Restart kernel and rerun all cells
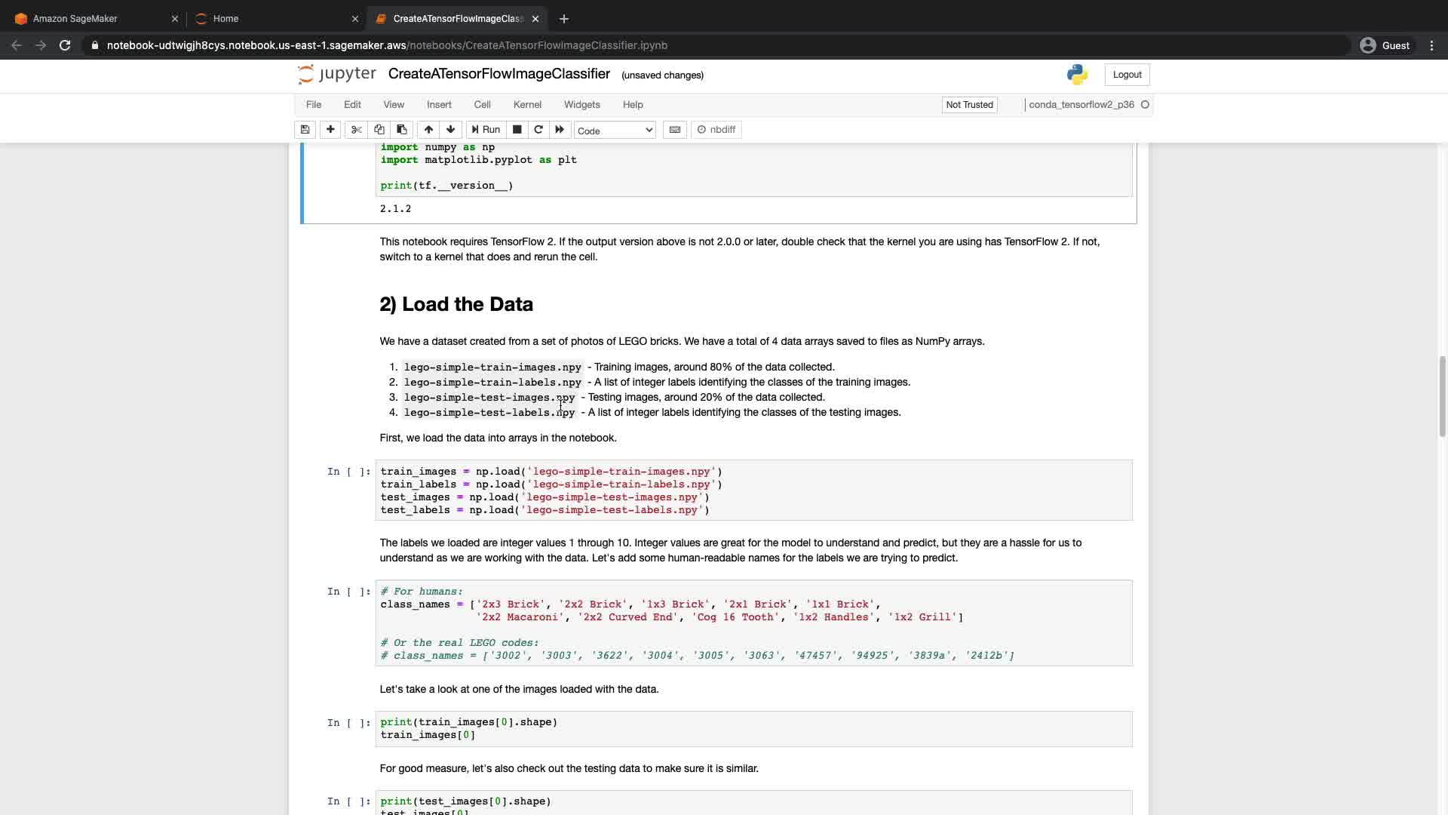Screen dimensions: 1448x815 pos(560,130)
